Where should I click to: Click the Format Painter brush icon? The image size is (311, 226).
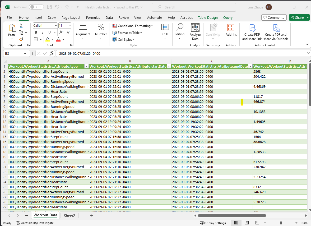[21, 39]
